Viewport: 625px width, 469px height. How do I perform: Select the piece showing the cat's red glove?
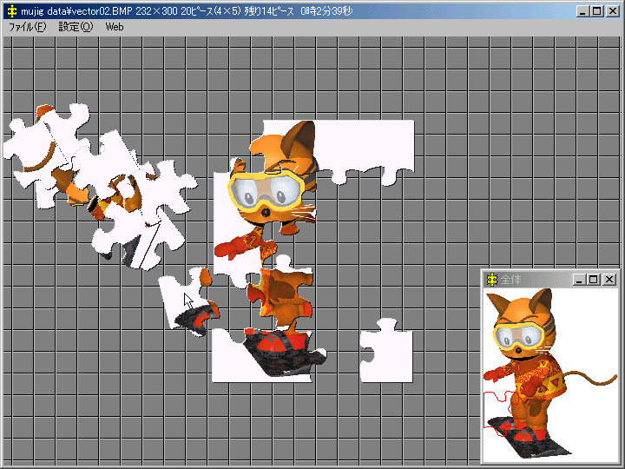pos(234,248)
